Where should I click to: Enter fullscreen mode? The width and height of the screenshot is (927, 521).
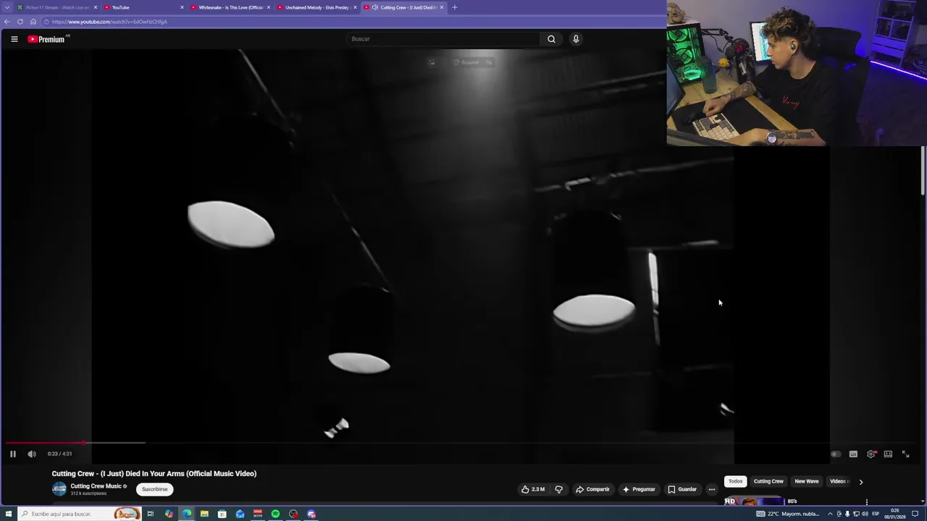pos(905,454)
